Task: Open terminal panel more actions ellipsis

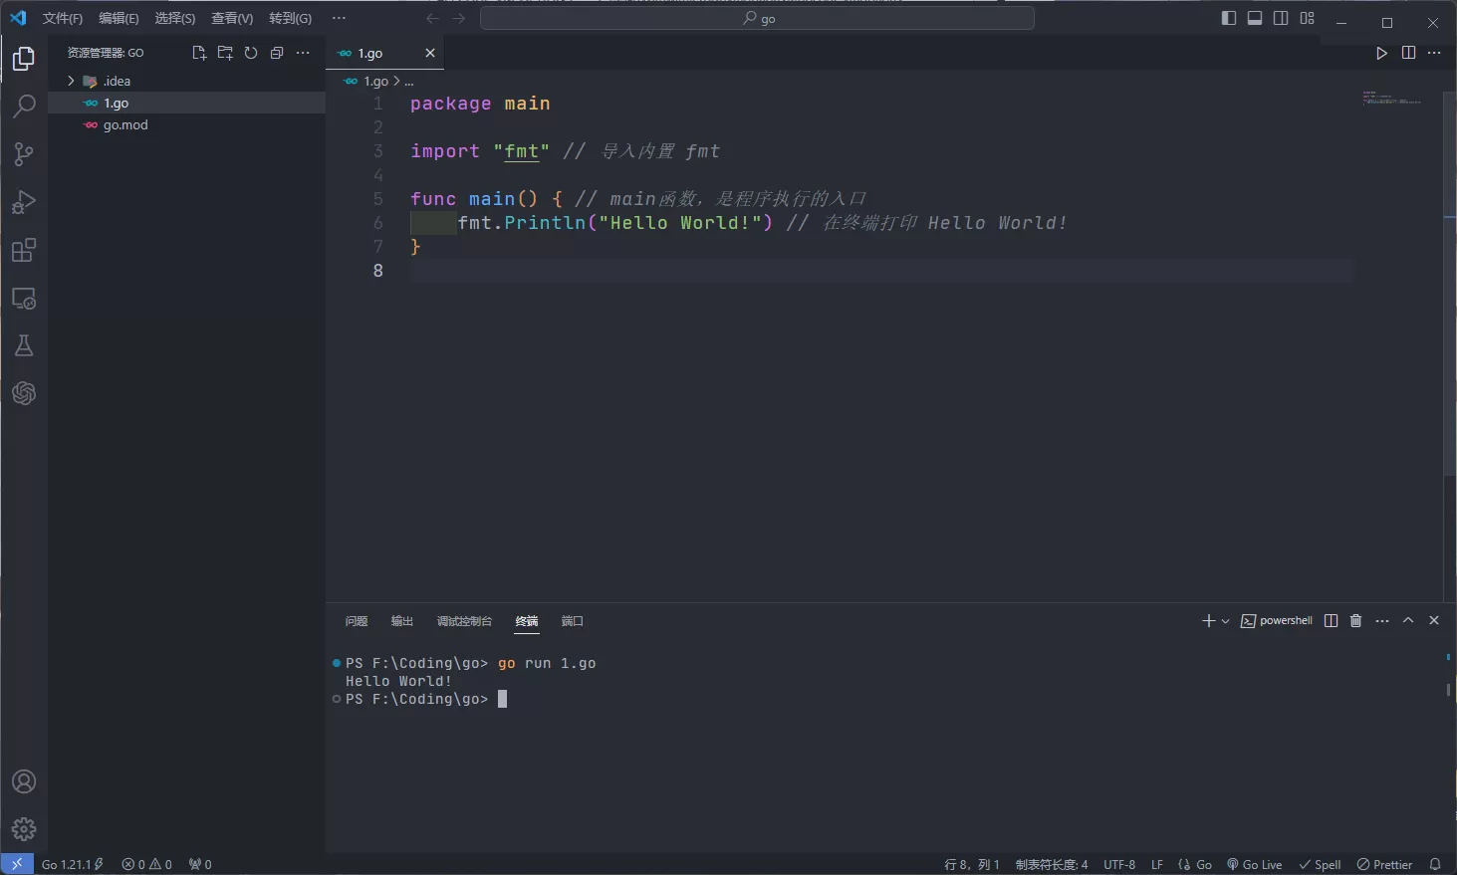Action: pos(1381,620)
